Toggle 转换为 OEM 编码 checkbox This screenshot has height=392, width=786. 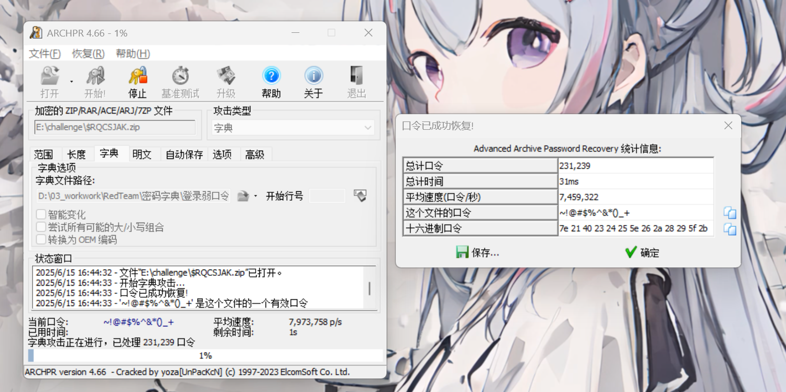pos(40,239)
